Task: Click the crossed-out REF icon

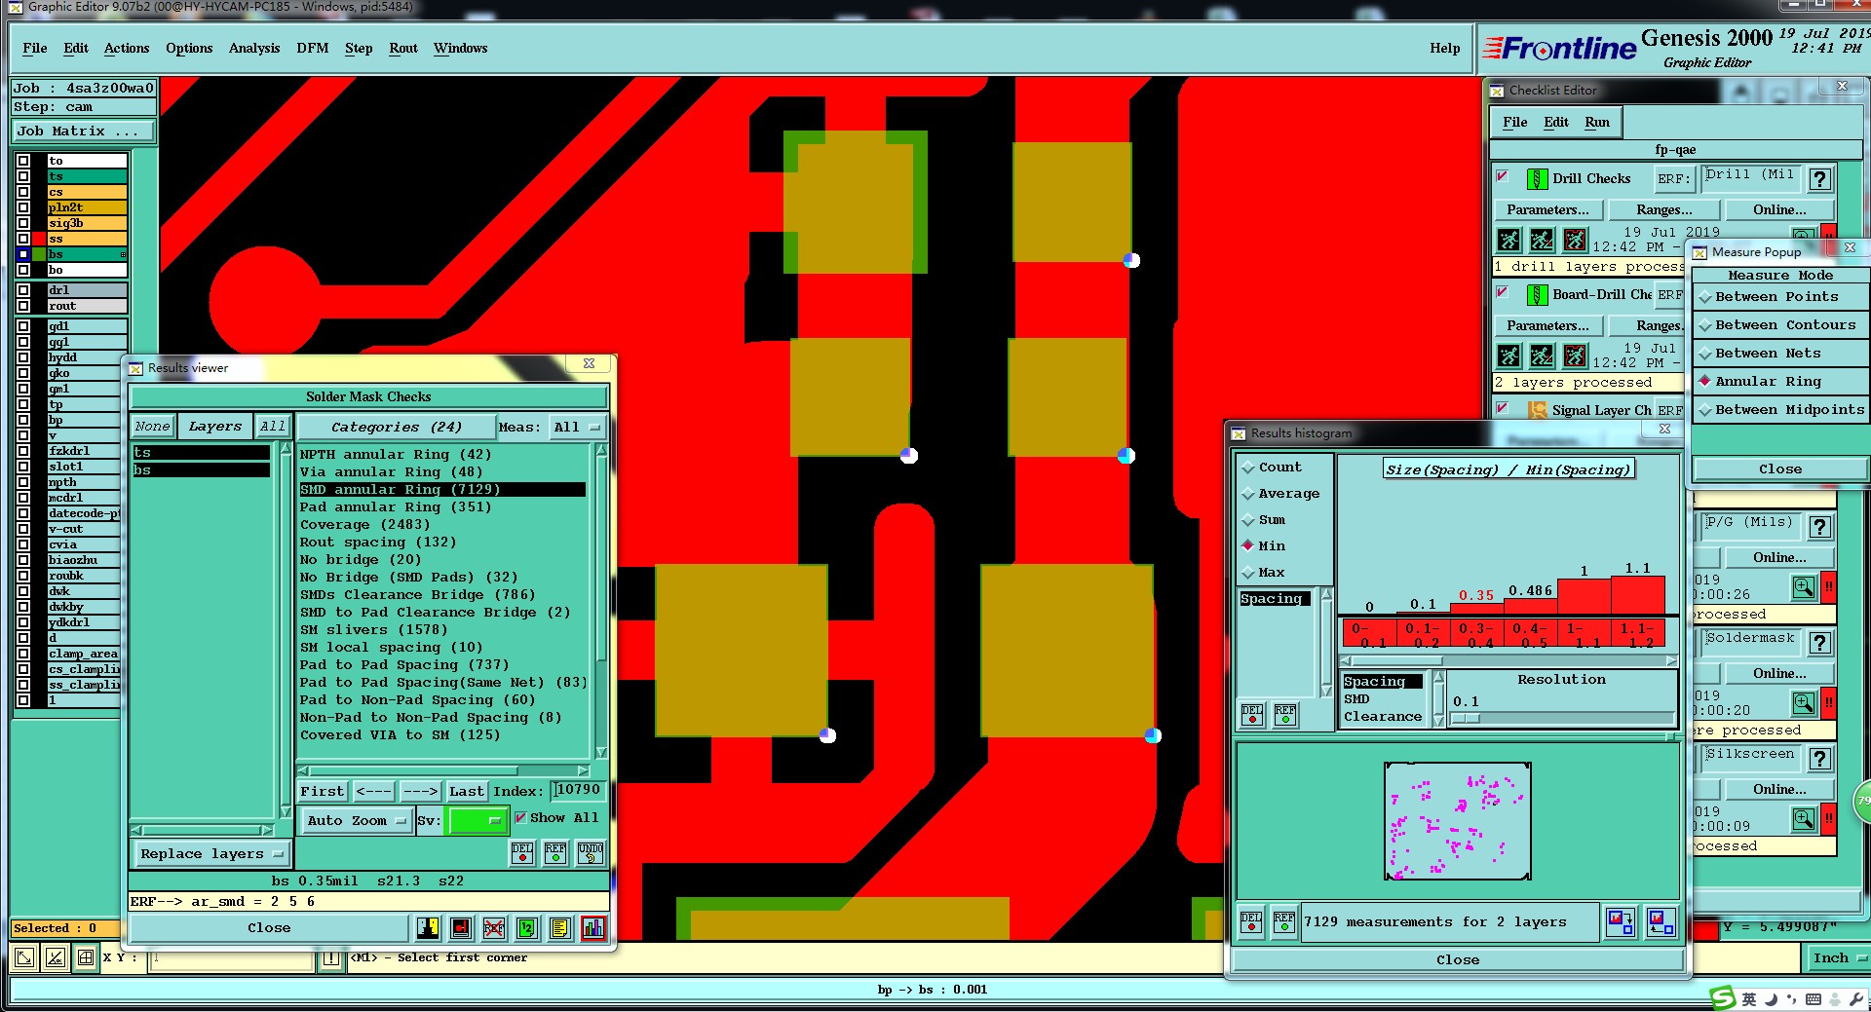Action: 494,928
